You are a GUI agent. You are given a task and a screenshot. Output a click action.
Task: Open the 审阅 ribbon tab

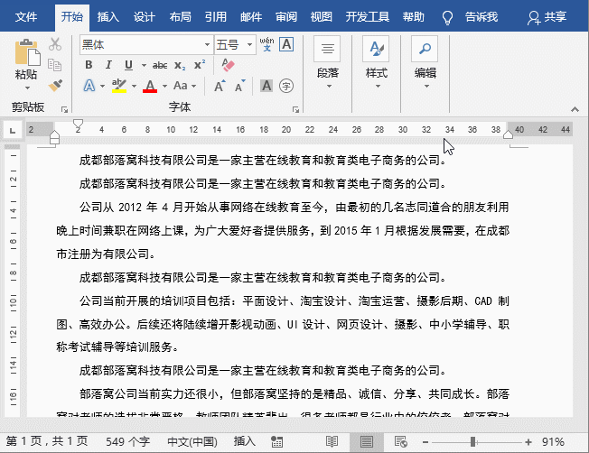[285, 16]
